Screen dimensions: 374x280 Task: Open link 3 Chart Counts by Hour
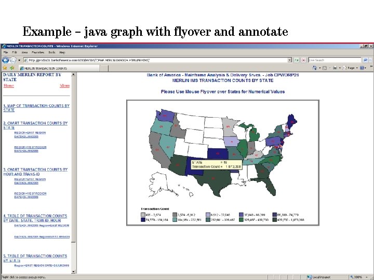pyautogui.click(x=35, y=172)
